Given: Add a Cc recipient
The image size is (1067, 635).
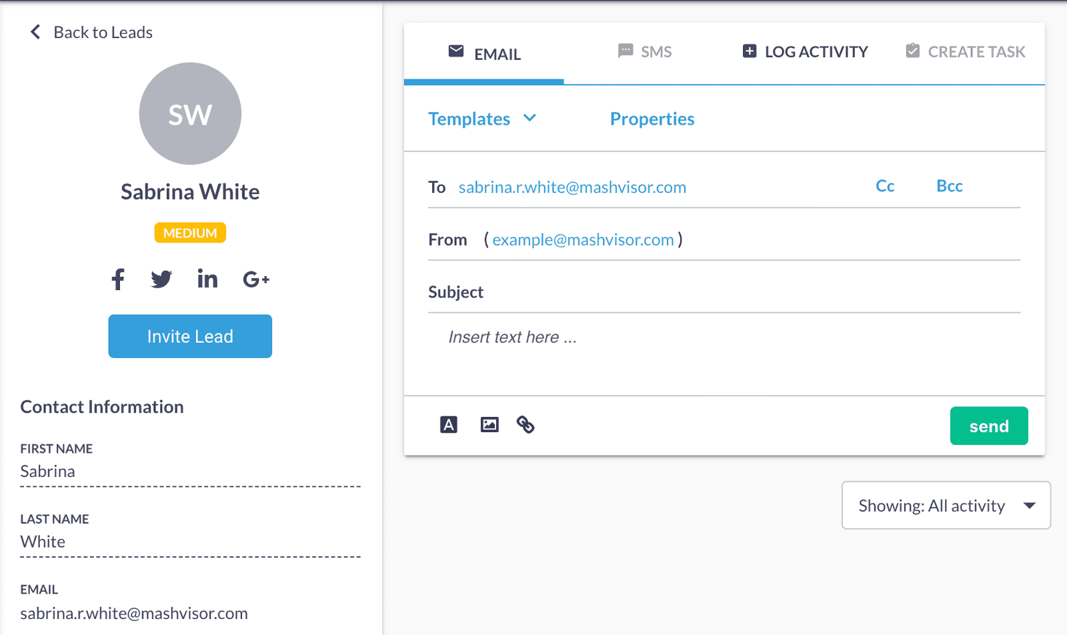Looking at the screenshot, I should [x=885, y=186].
